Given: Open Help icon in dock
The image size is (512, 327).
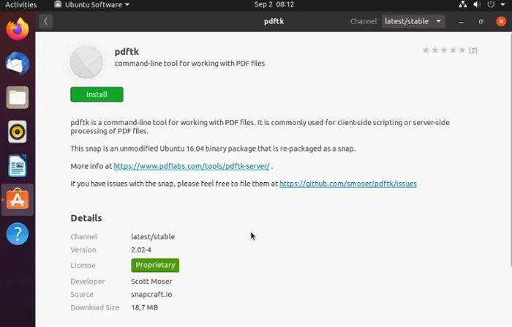Looking at the screenshot, I should click(x=18, y=234).
